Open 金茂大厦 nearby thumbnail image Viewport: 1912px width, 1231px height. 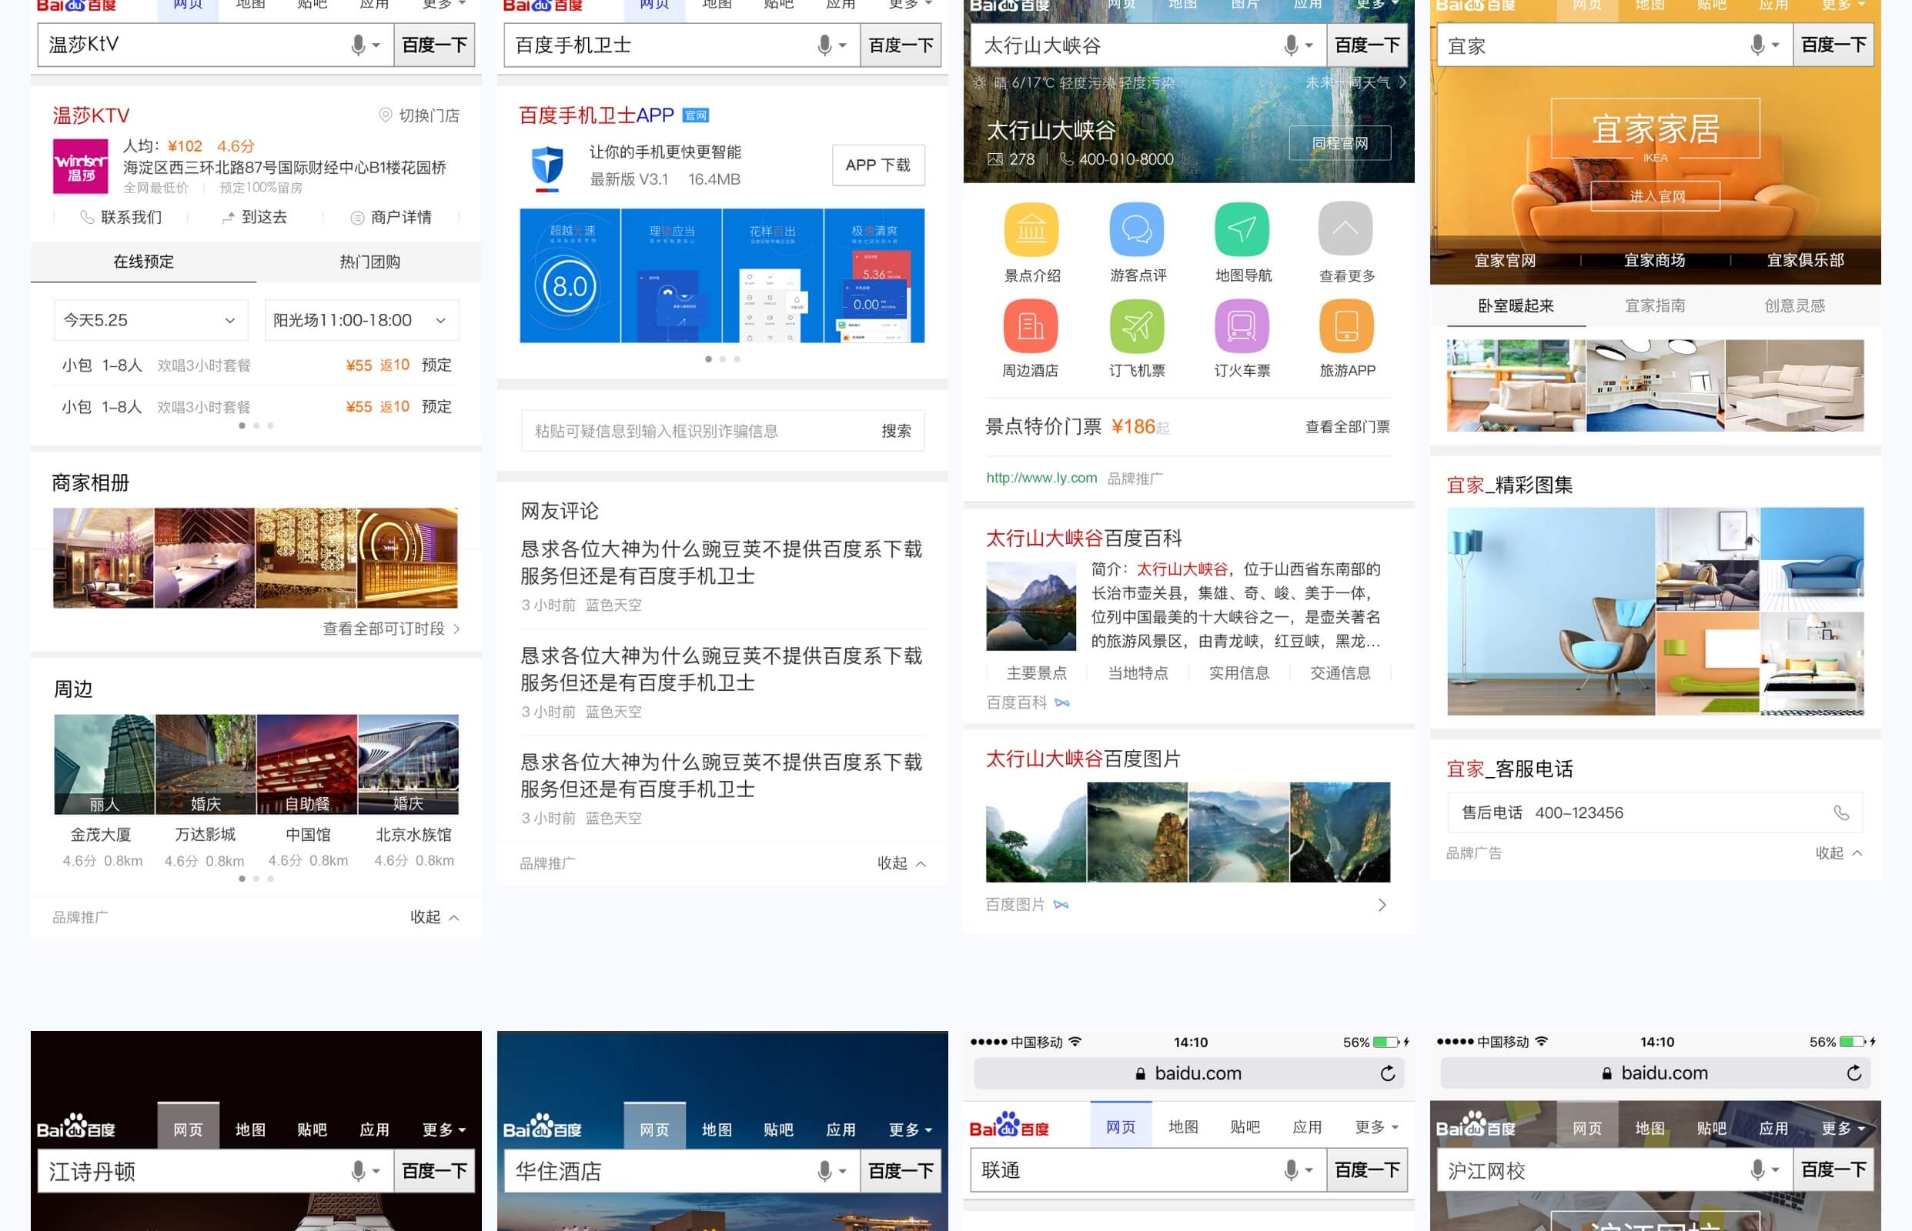tap(103, 764)
